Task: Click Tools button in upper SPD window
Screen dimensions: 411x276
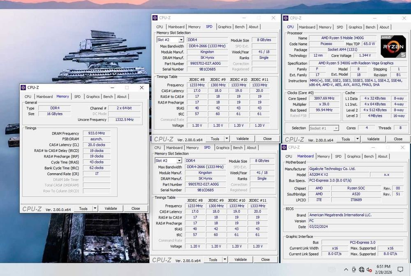Action: tap(215, 139)
